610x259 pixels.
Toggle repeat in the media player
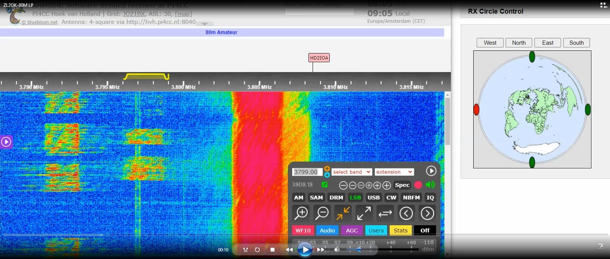(257, 250)
